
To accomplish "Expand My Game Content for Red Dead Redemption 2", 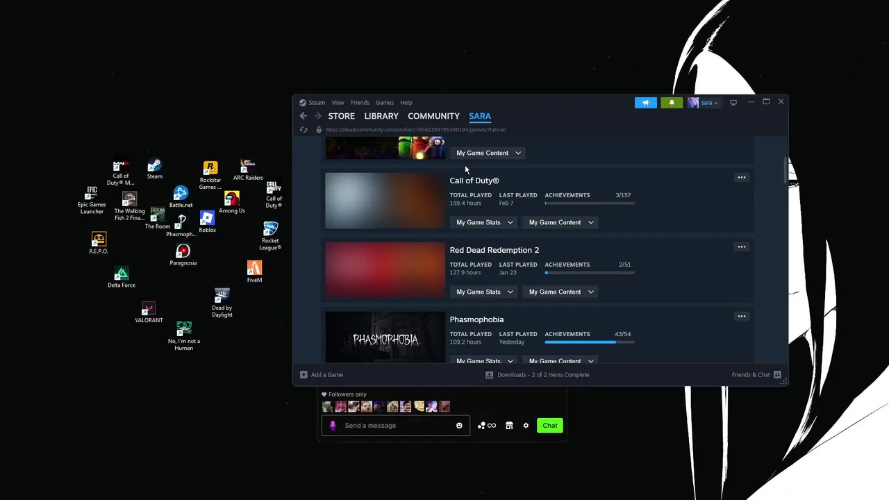I will [x=561, y=292].
